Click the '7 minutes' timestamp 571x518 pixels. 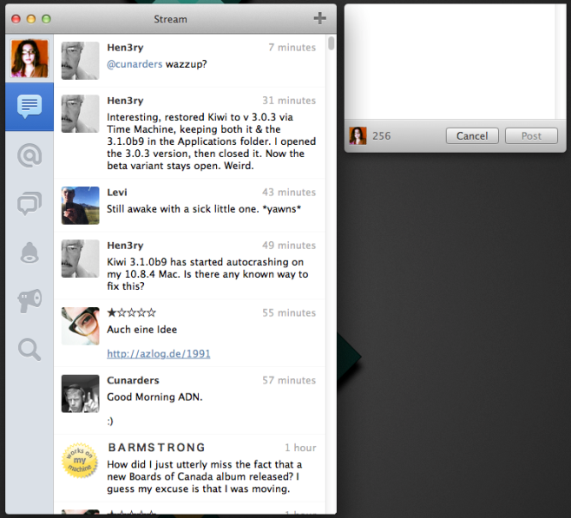coord(292,48)
